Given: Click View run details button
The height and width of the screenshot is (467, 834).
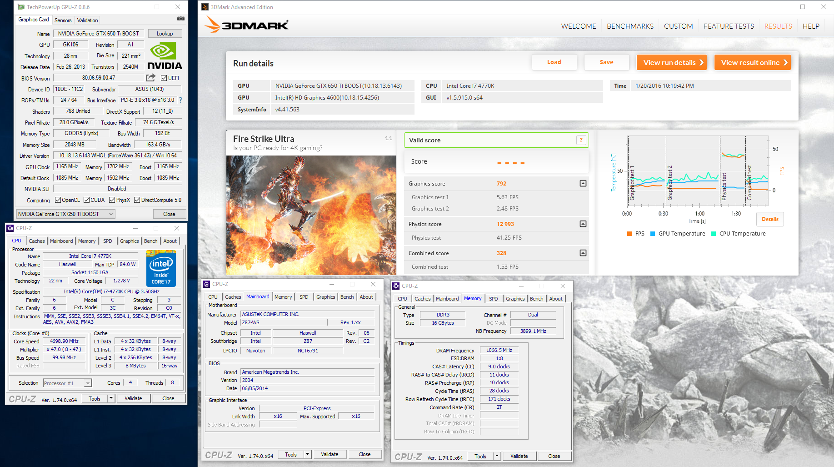Looking at the screenshot, I should pyautogui.click(x=673, y=62).
